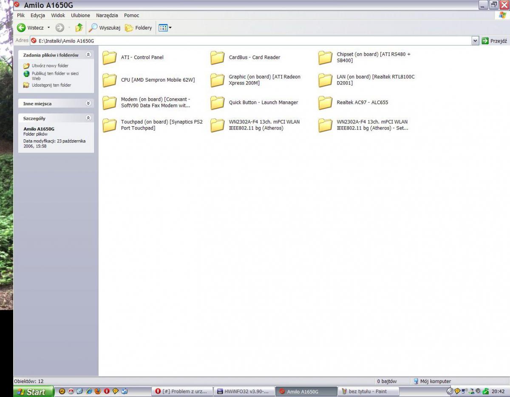Image resolution: width=510 pixels, height=397 pixels.
Task: Open the Edycja menu
Action: (x=38, y=15)
